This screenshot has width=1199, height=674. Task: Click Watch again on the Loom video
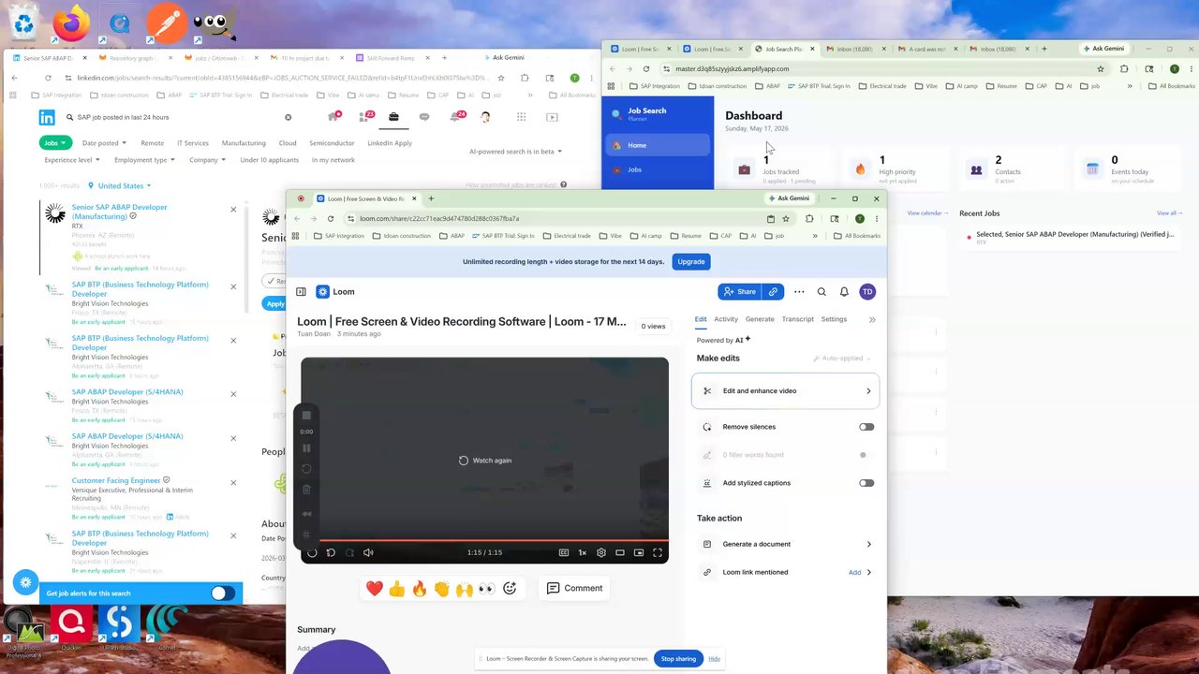(x=485, y=461)
